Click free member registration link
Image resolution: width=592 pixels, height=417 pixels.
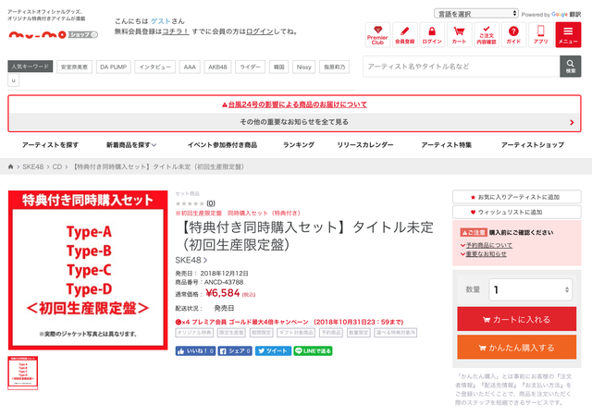tap(176, 31)
